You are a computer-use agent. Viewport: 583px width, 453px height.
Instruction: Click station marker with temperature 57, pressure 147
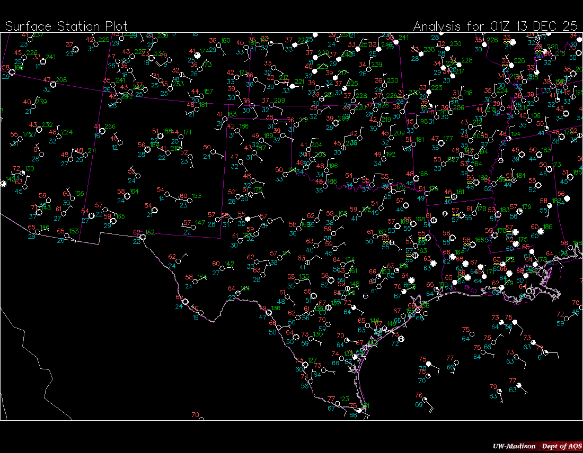(193, 227)
